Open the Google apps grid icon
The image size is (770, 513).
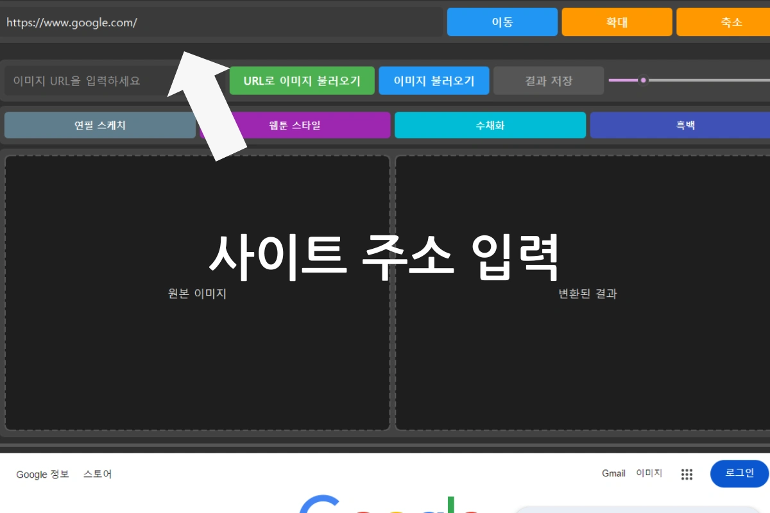(687, 474)
